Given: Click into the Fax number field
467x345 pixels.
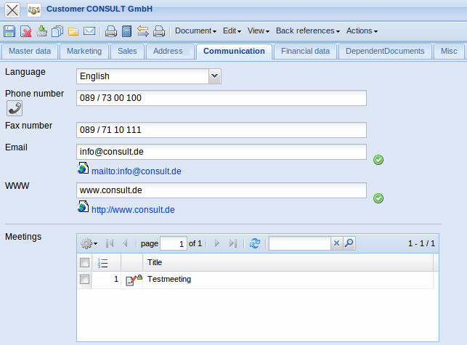Looking at the screenshot, I should 221,130.
